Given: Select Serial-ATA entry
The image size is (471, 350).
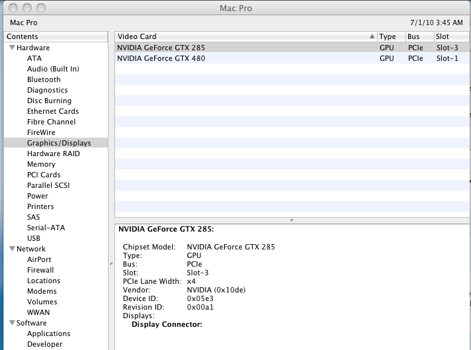Looking at the screenshot, I should coord(46,228).
